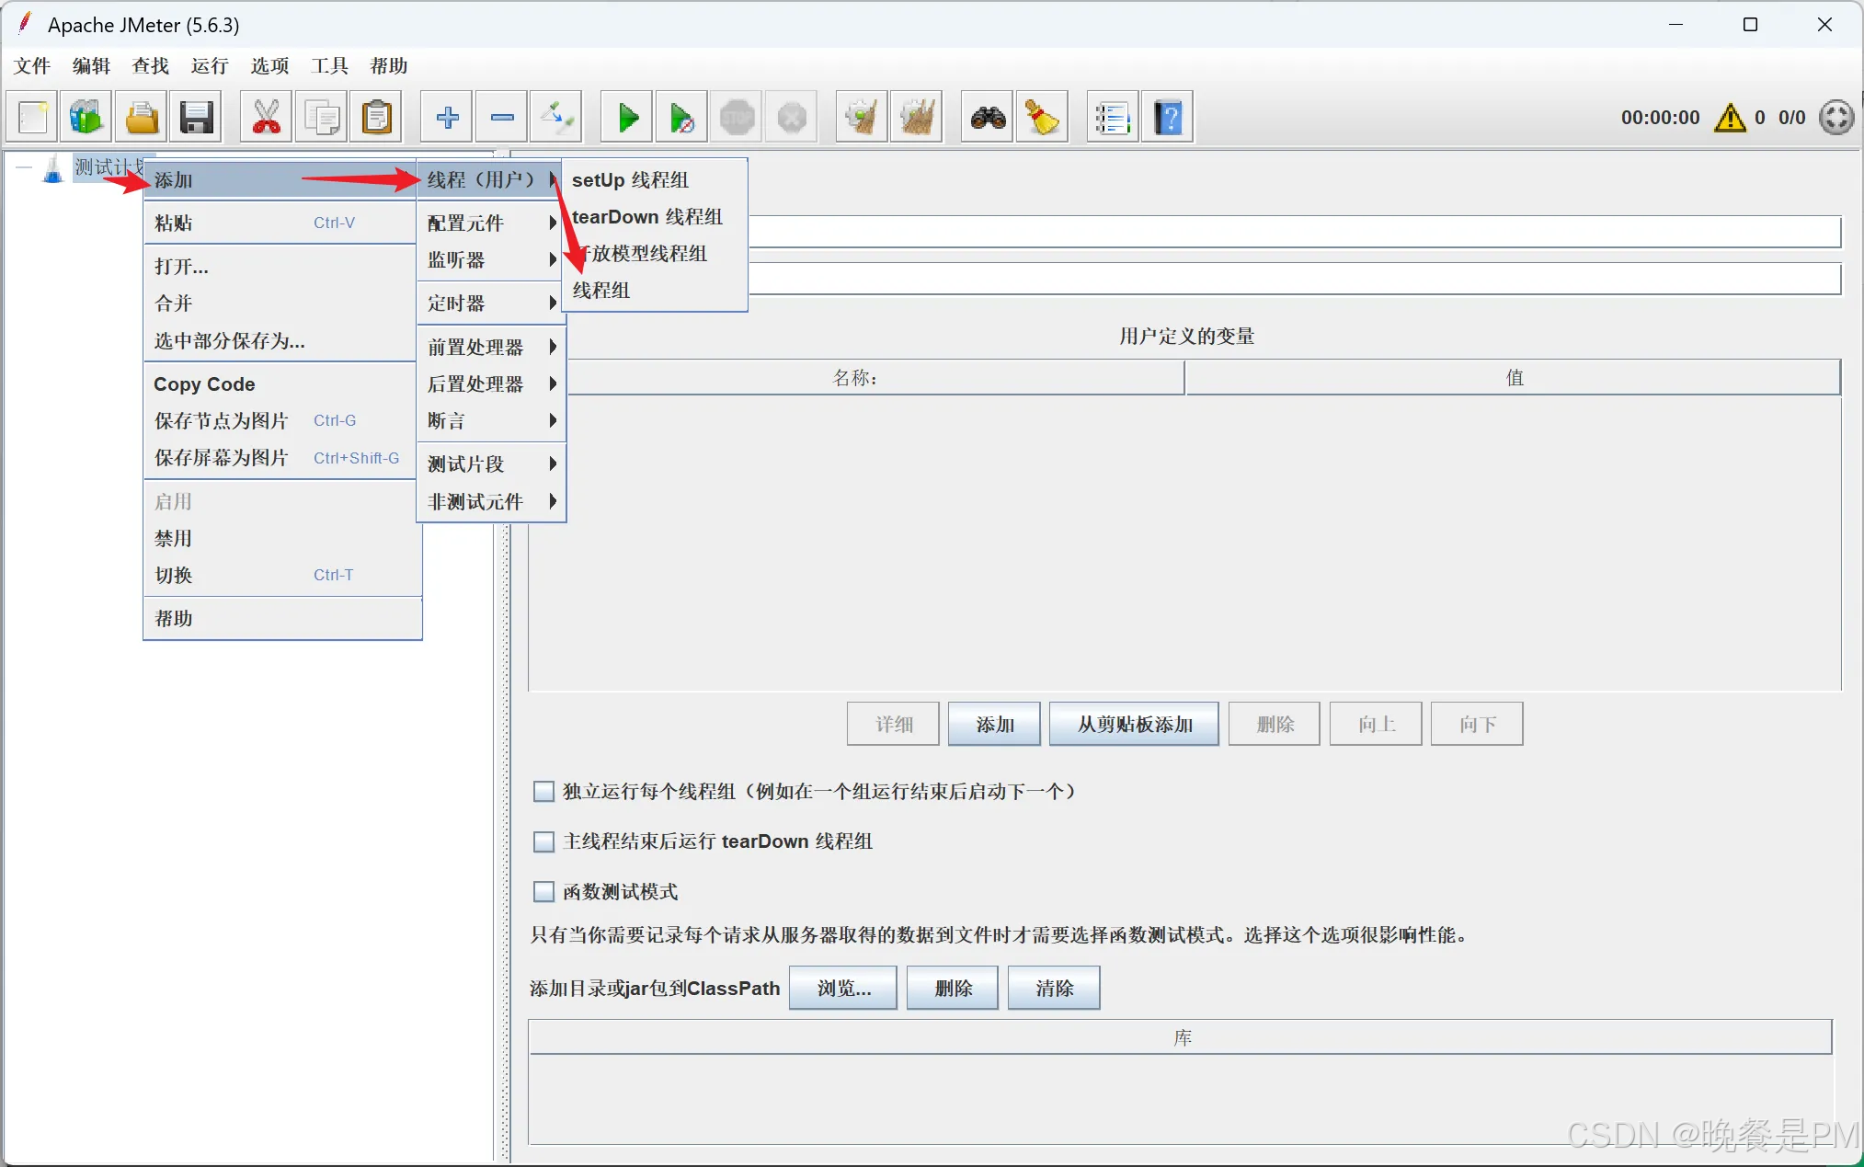This screenshot has height=1167, width=1864.
Task: Click the Paste clipboard icon
Action: [x=377, y=118]
